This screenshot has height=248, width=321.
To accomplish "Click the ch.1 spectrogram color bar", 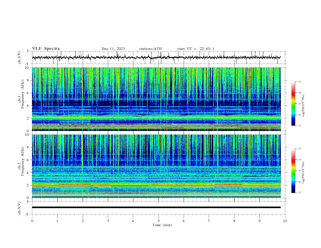I will 293,104.
